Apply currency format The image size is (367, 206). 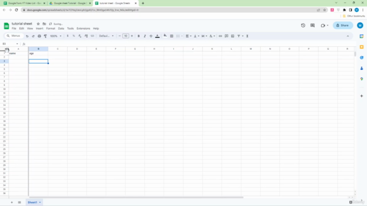68,36
